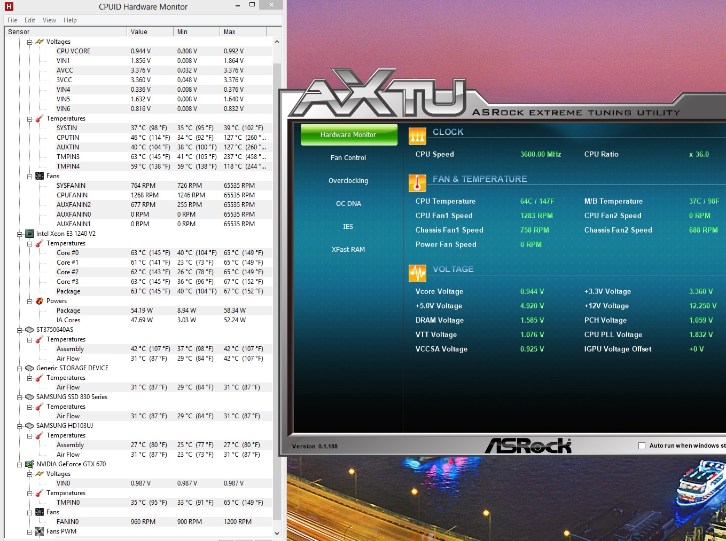Viewport: 726px width, 541px height.
Task: Click the SAMSUNG HD103UJ drive icon
Action: tap(29, 426)
